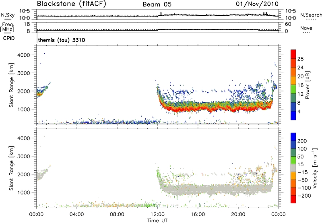Click the dotted line sample under Nave

[x=306, y=33]
